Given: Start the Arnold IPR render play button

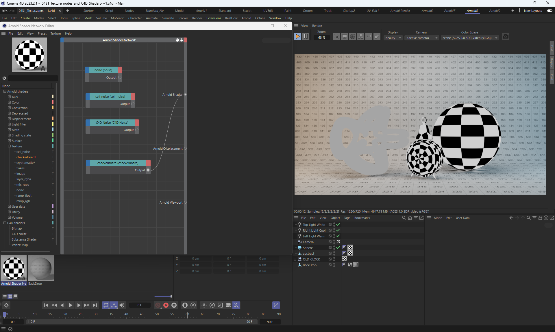Looking at the screenshot, I should tap(297, 37).
